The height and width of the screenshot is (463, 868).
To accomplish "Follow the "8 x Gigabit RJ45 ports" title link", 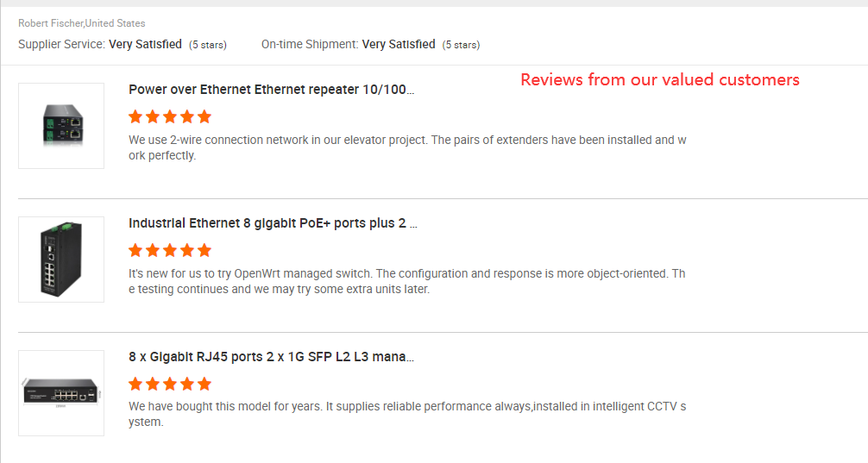I will pos(271,357).
